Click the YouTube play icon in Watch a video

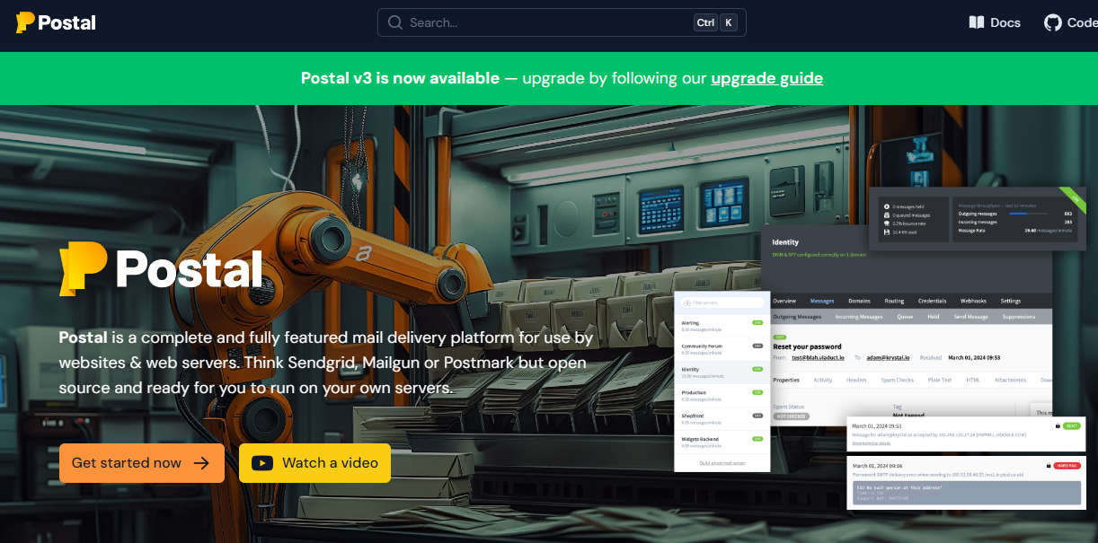pos(262,463)
